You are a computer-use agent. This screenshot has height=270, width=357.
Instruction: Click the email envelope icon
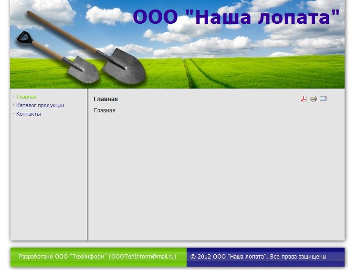[x=323, y=98]
